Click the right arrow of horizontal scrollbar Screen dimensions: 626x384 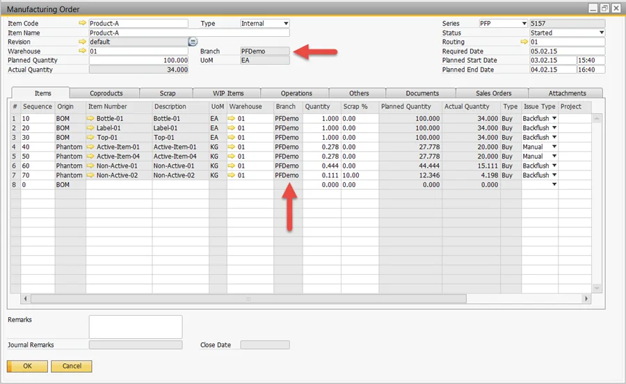586,298
